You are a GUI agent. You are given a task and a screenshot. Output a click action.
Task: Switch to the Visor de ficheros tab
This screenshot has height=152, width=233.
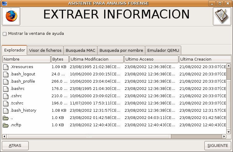click(45, 51)
